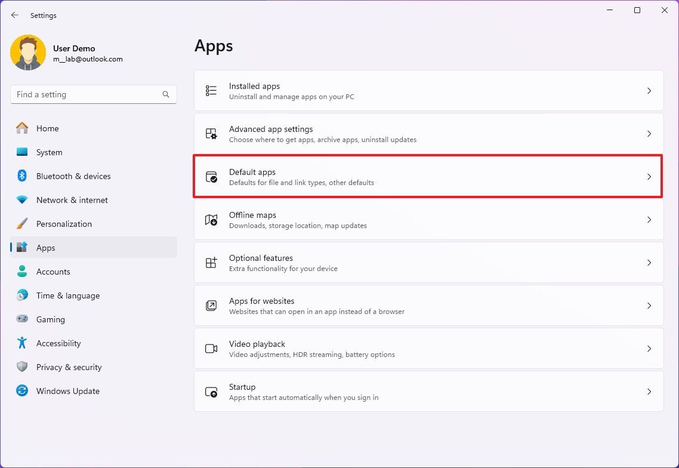Open the Installed apps icon
679x468 pixels.
(211, 91)
